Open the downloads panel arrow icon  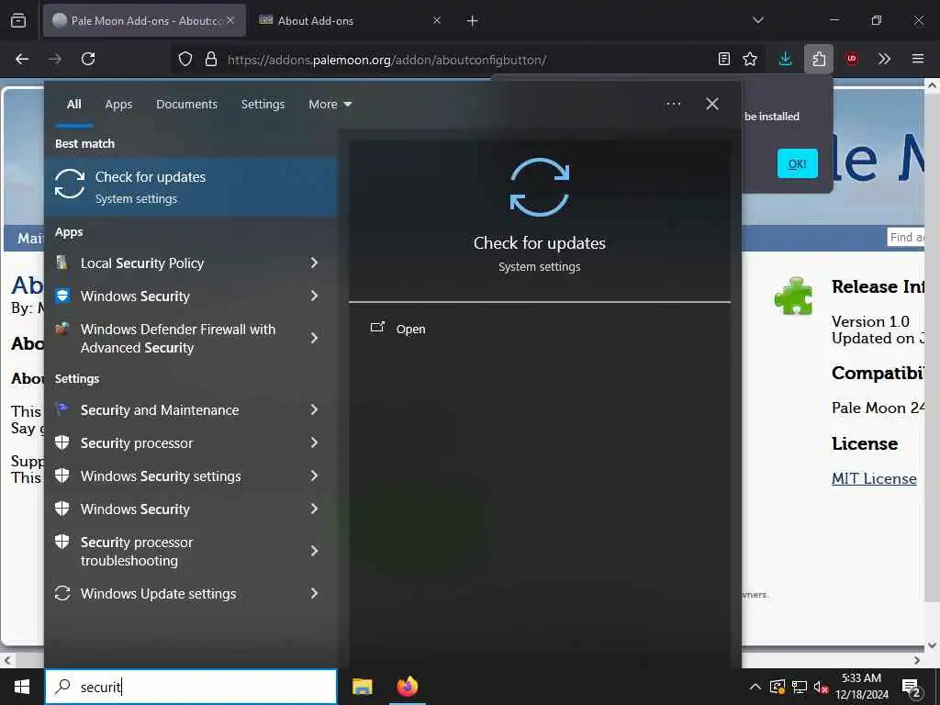point(786,59)
